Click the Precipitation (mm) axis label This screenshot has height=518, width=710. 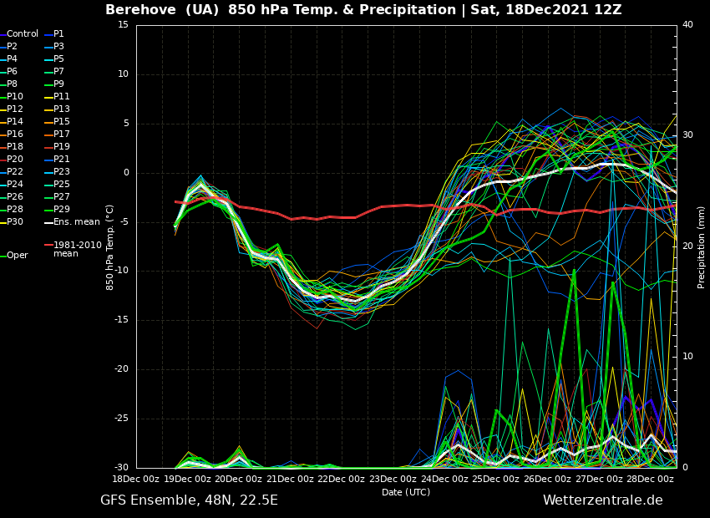pyautogui.click(x=702, y=247)
